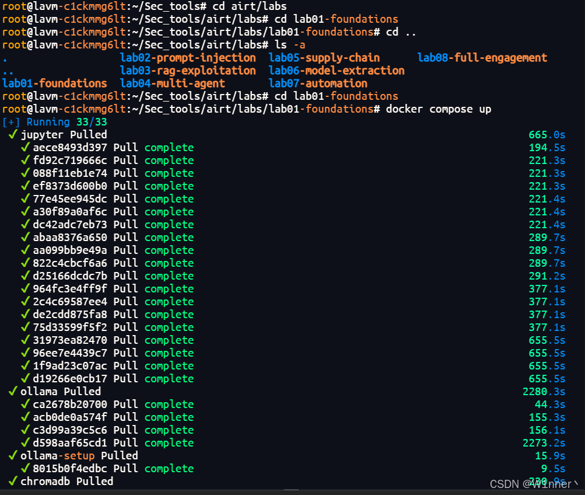Screen dimensions: 585x495
Task: Click layer hash abaa8376a650
Action: pos(70,238)
